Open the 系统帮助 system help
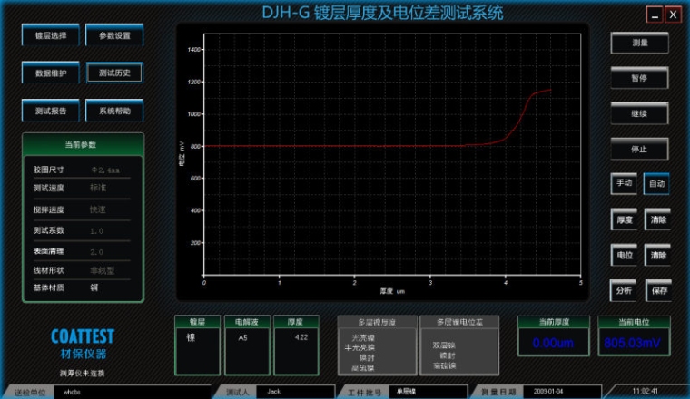This screenshot has height=399, width=690. [x=114, y=111]
